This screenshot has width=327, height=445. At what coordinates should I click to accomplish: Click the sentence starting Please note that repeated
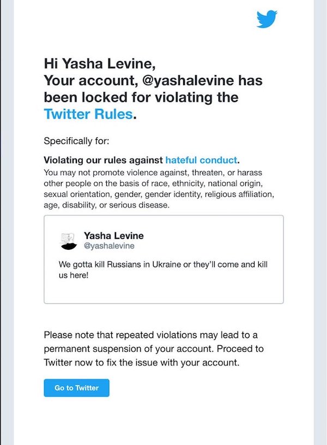[154, 348]
